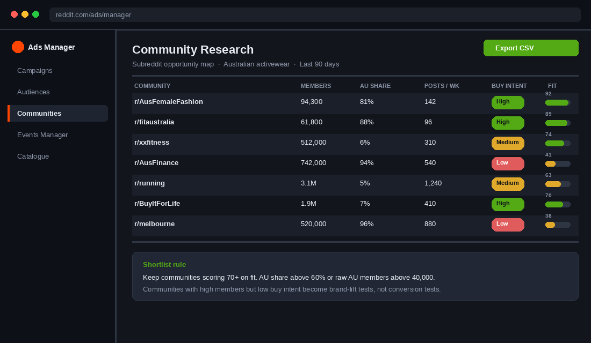Click the 1,240 posts per week value
Image resolution: width=591 pixels, height=343 pixels.
433,183
